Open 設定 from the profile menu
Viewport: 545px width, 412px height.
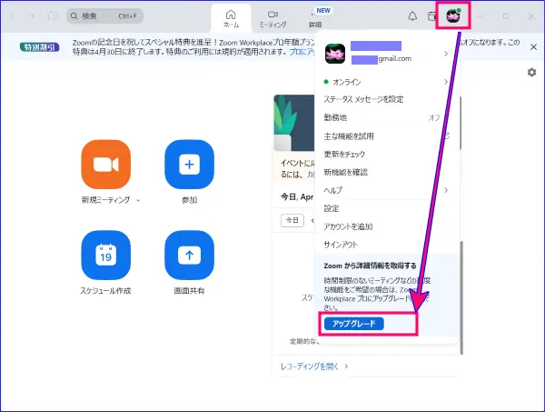pos(332,208)
